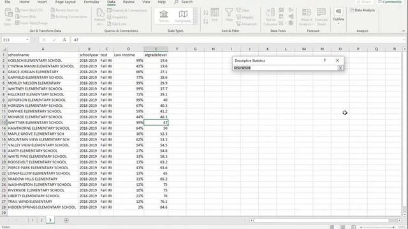
Task: Click the range input field in Descriptive Statistics
Action: click(286, 68)
